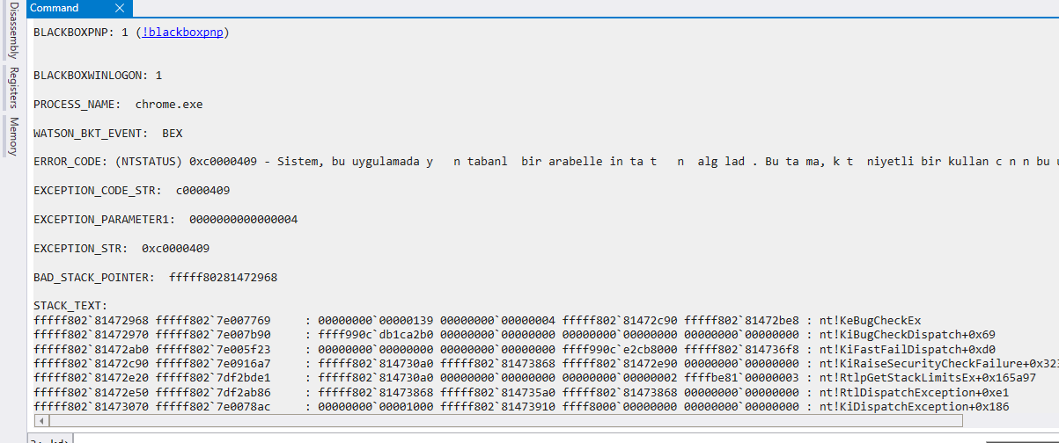Click the STACK_TEXT heading

(x=70, y=306)
